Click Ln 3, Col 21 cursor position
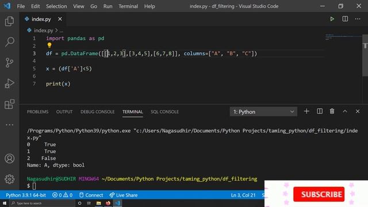This screenshot has width=368, height=207. pos(243,195)
